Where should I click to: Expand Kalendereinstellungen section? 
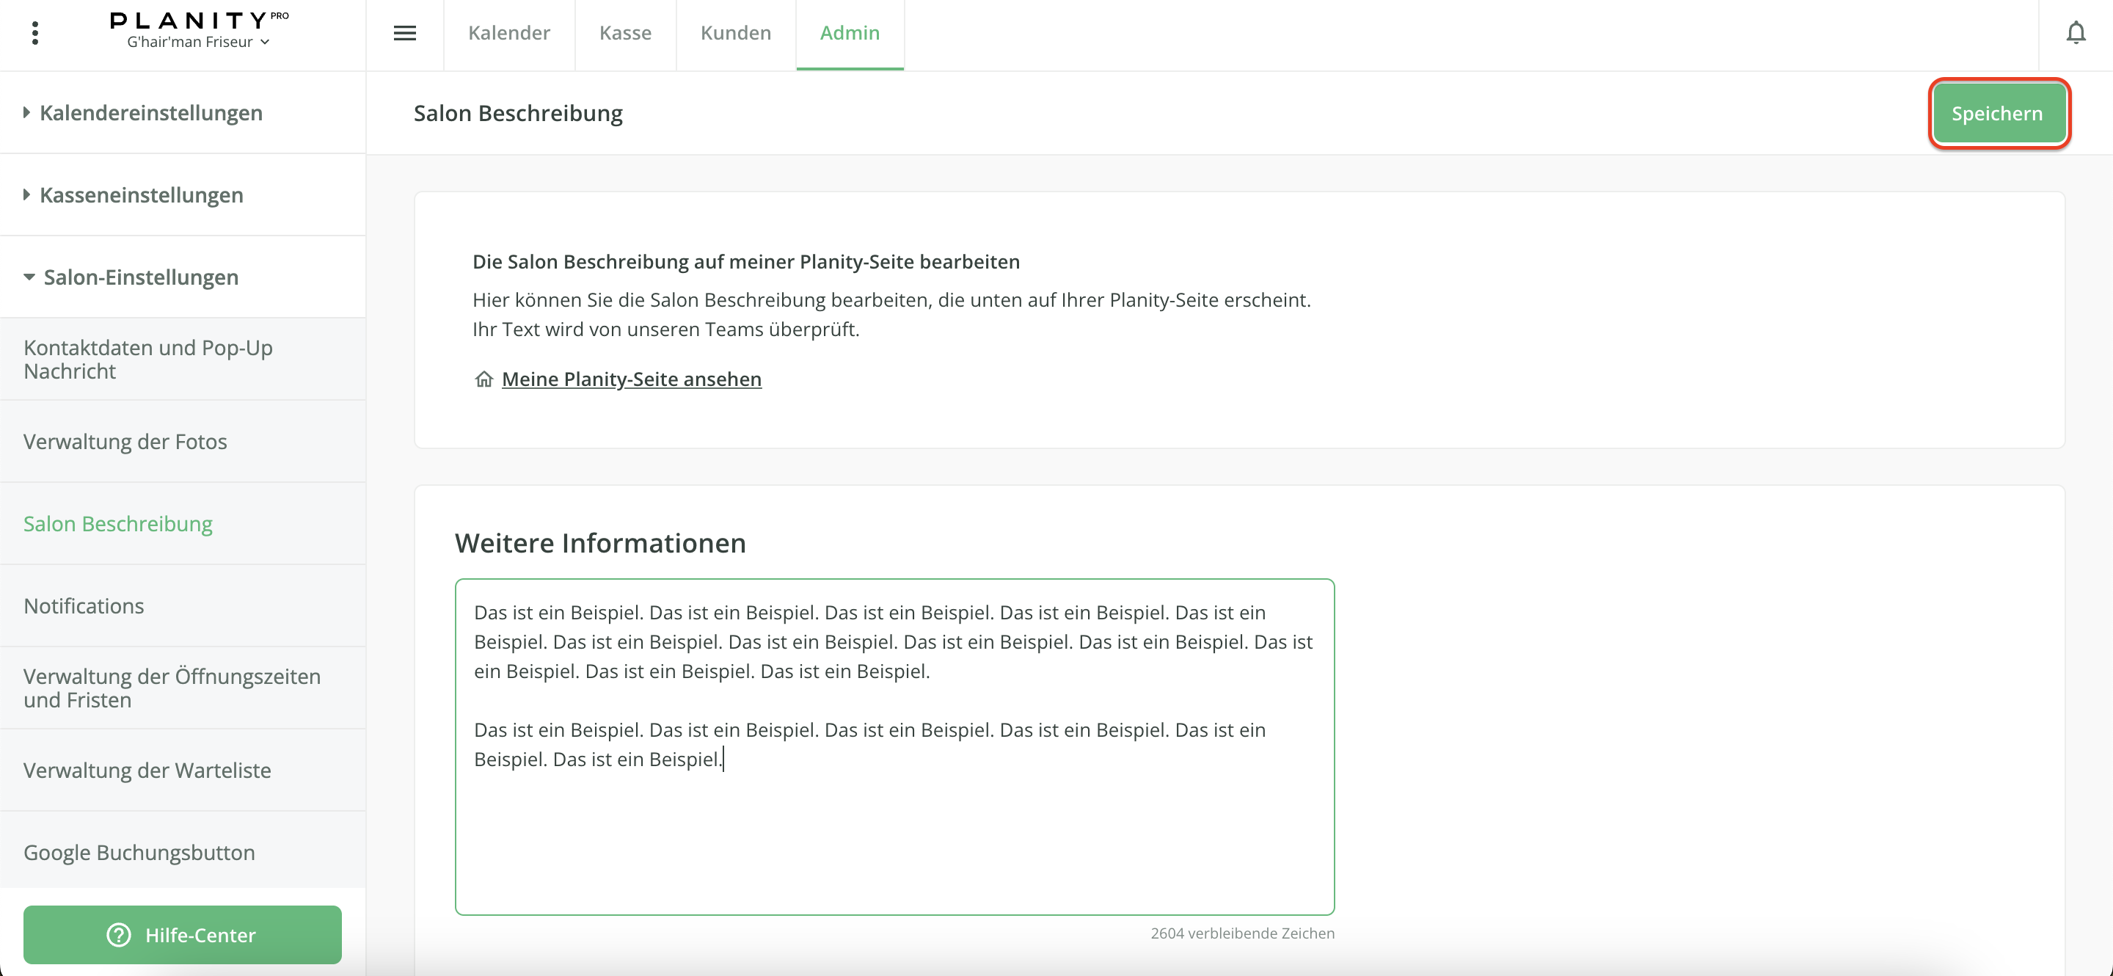(x=150, y=112)
